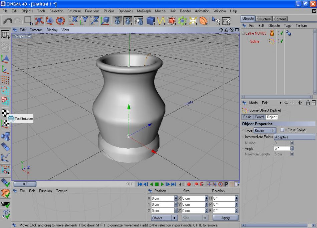Open the Objects menu in menu bar
The image size is (317, 228).
[27, 11]
